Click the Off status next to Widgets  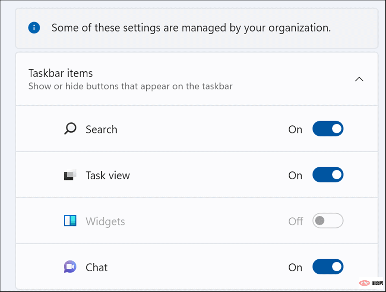coord(296,221)
